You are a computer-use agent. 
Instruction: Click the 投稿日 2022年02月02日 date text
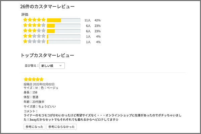tap(39, 84)
